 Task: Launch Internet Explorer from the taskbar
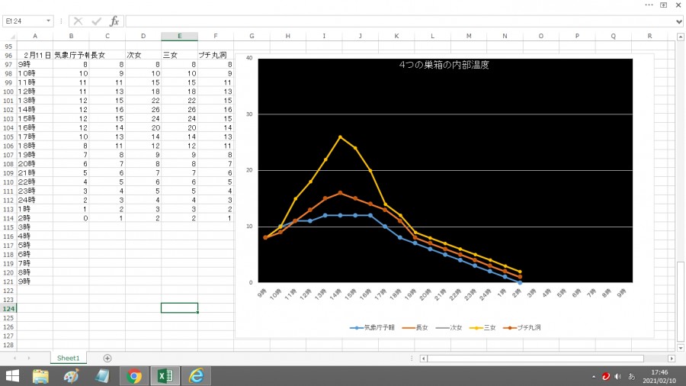[196, 375]
